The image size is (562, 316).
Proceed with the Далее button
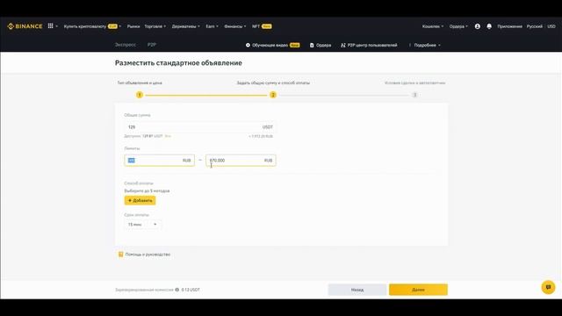pos(418,290)
